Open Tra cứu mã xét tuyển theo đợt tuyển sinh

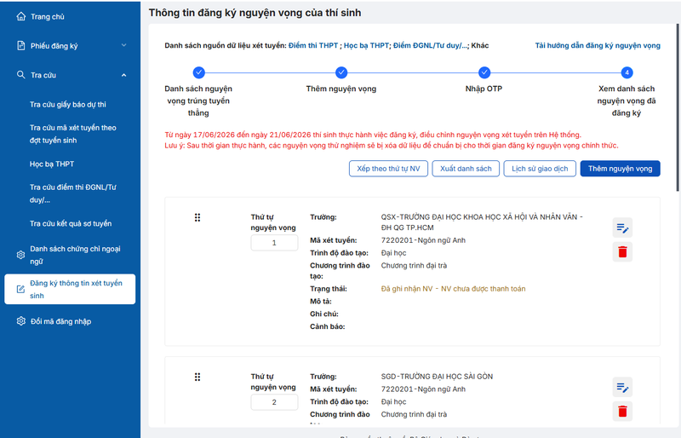point(73,134)
